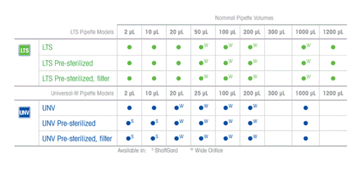Select LTS Pre-sterilized 50 µL wide orifice dot
Viewport: 349px width, 172px height.
[x=201, y=63]
